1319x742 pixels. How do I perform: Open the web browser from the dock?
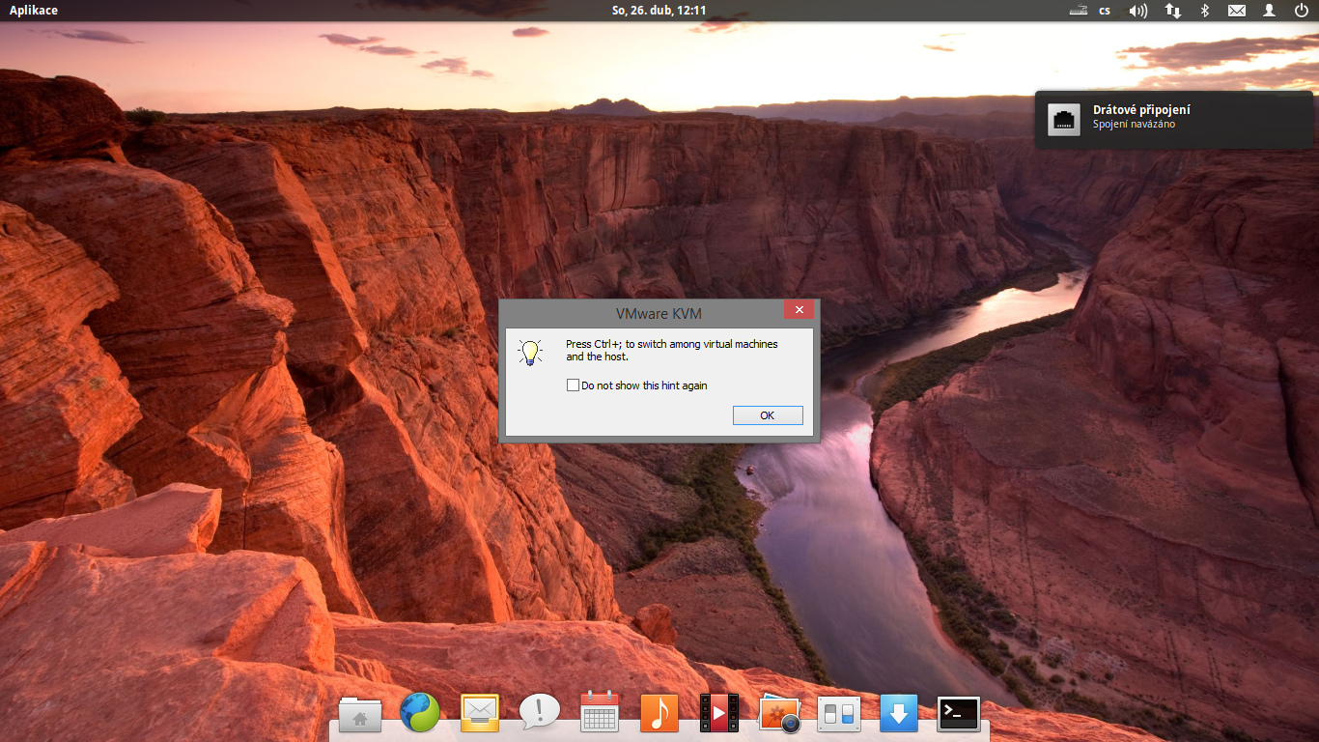[419, 712]
